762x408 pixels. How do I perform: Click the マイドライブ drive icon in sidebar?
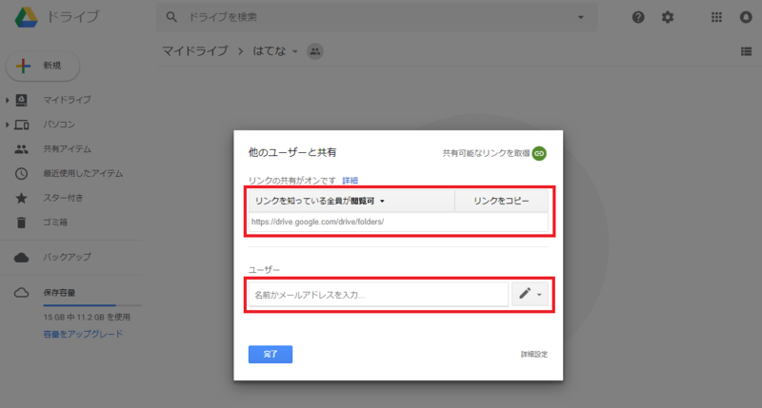21,100
